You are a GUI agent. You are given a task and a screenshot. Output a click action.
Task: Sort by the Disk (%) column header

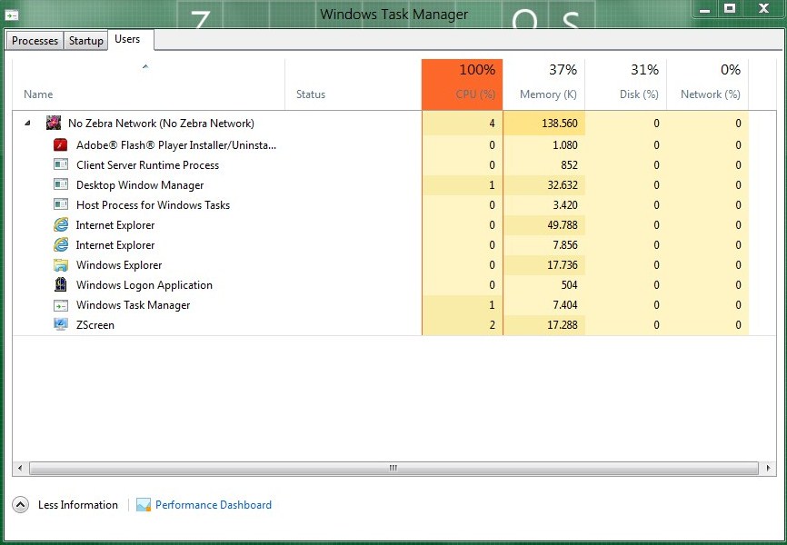point(626,84)
